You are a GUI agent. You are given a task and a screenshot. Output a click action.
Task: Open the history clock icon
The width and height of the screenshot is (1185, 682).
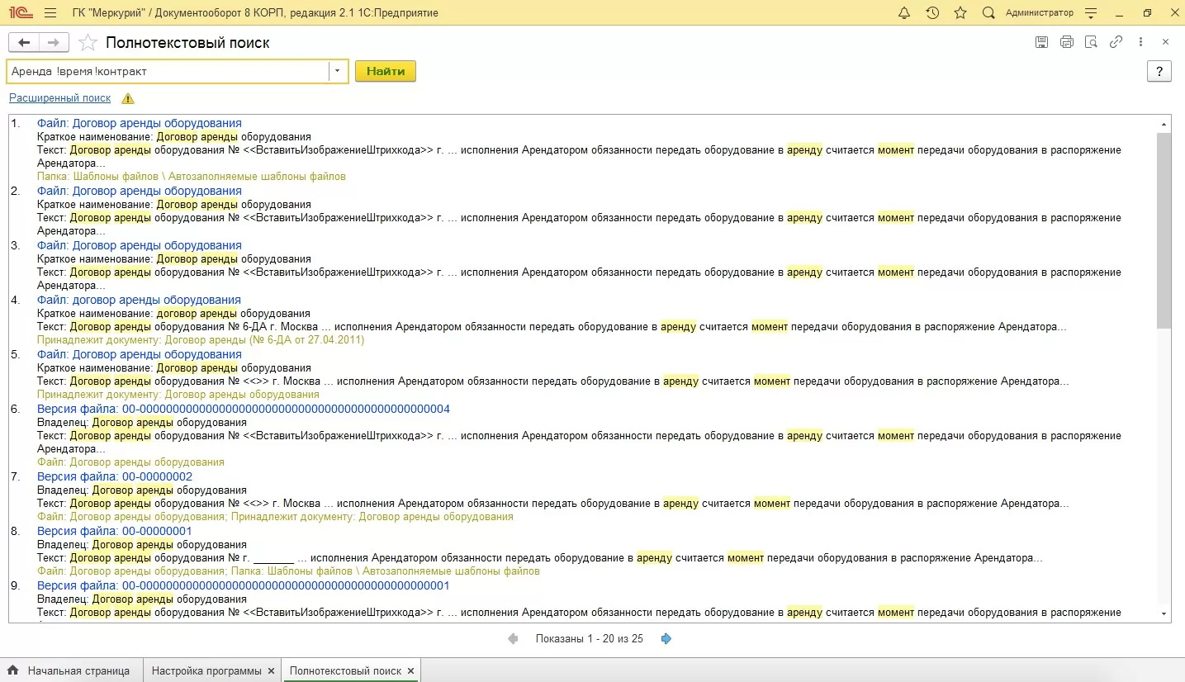(x=932, y=13)
